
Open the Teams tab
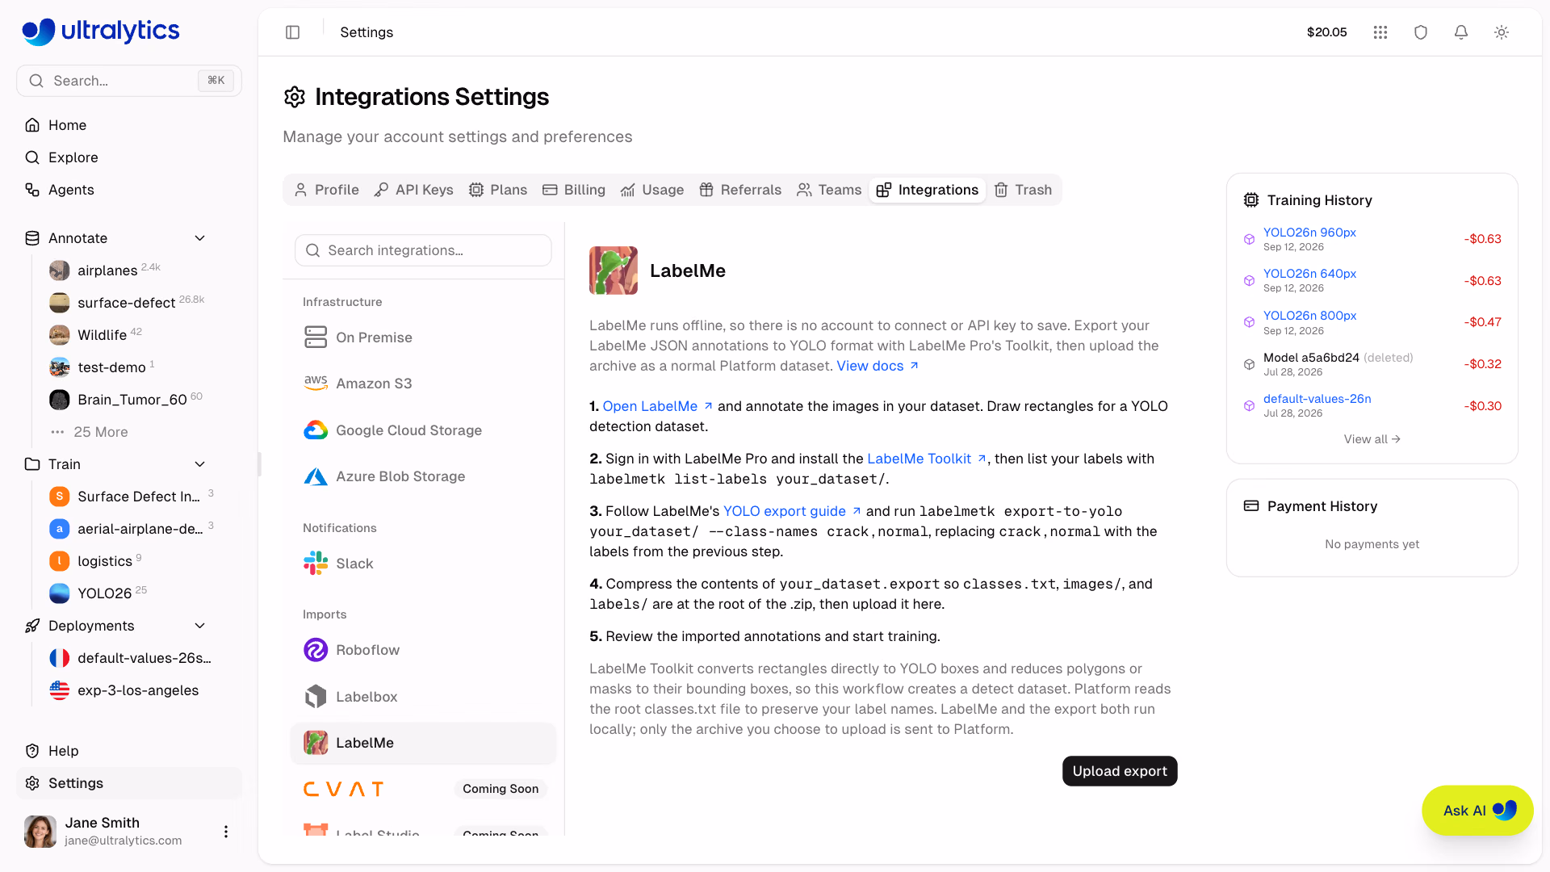click(829, 190)
